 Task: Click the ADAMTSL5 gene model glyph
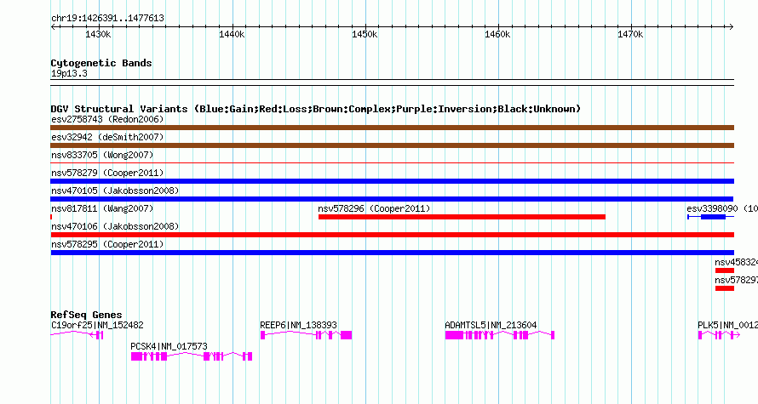pyautogui.click(x=500, y=335)
